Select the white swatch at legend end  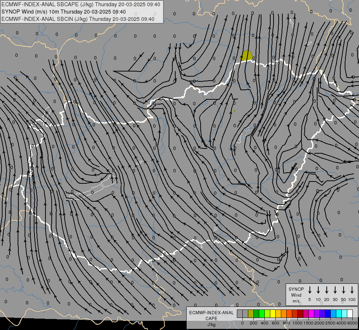[350, 313]
